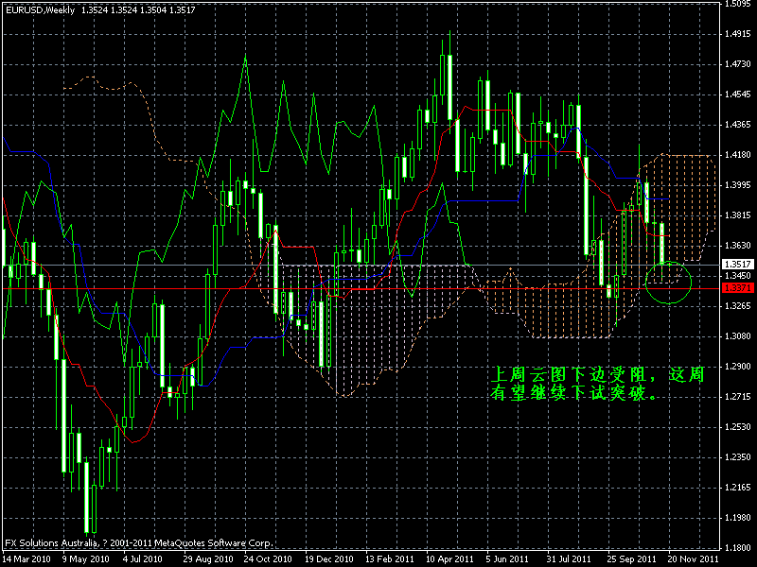The height and width of the screenshot is (567, 757).
Task: Click the 31 Jul 2011 date label
Action: point(569,559)
